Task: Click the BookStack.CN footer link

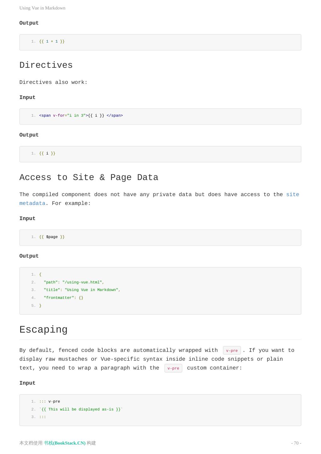Action: (x=65, y=443)
